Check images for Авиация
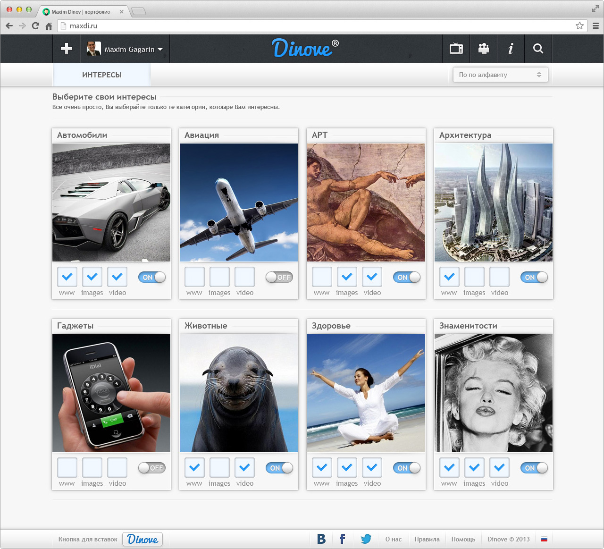Screen dimensions: 604x549 [x=219, y=277]
